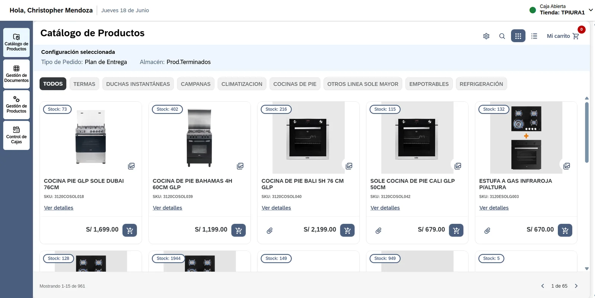Select the EMPOTRABLES category tab

click(429, 84)
